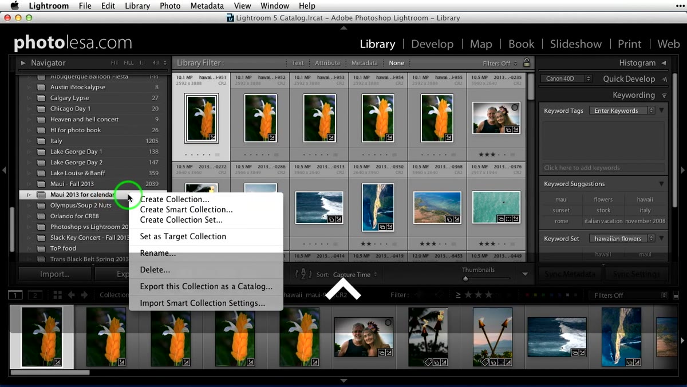Viewport: 687px width, 387px height.
Task: Collapse Histogram panel
Action: (664, 63)
